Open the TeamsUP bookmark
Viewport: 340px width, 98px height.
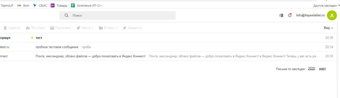pos(7,6)
